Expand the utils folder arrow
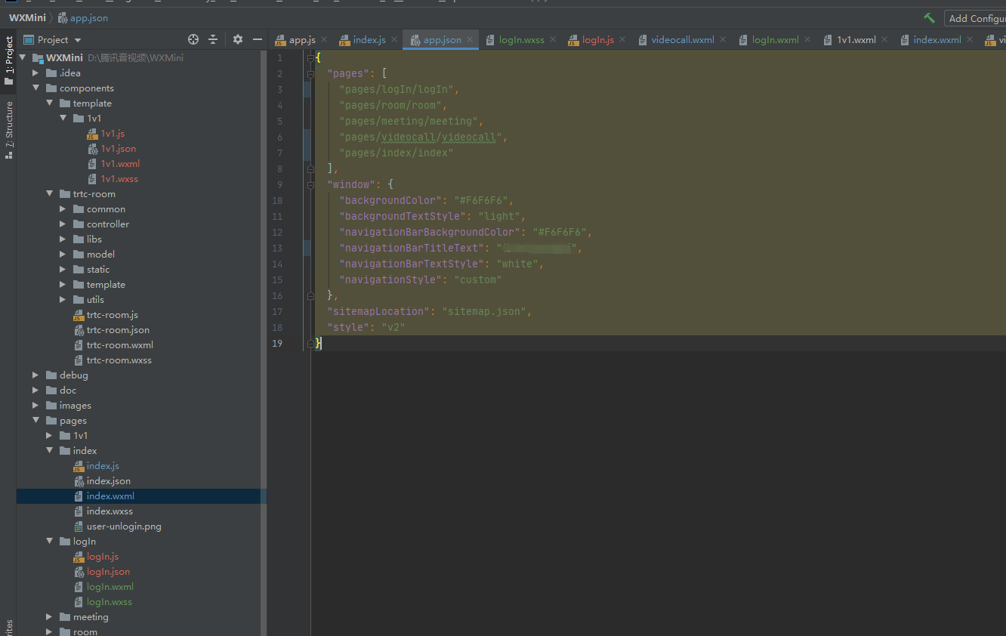Image resolution: width=1006 pixels, height=636 pixels. 63,300
